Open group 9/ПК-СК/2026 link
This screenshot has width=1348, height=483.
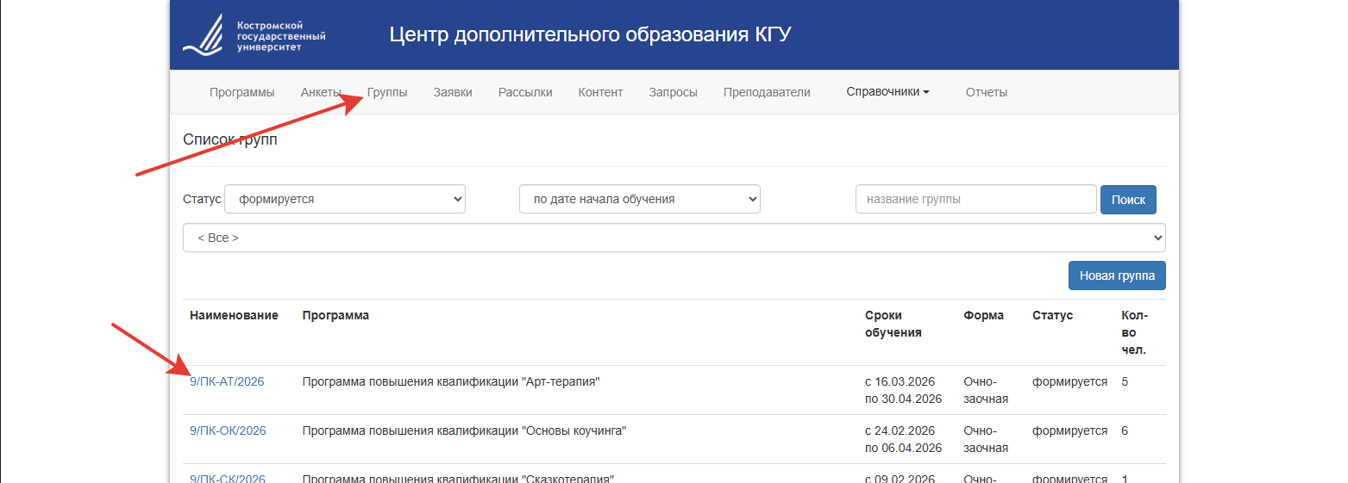coord(228,478)
